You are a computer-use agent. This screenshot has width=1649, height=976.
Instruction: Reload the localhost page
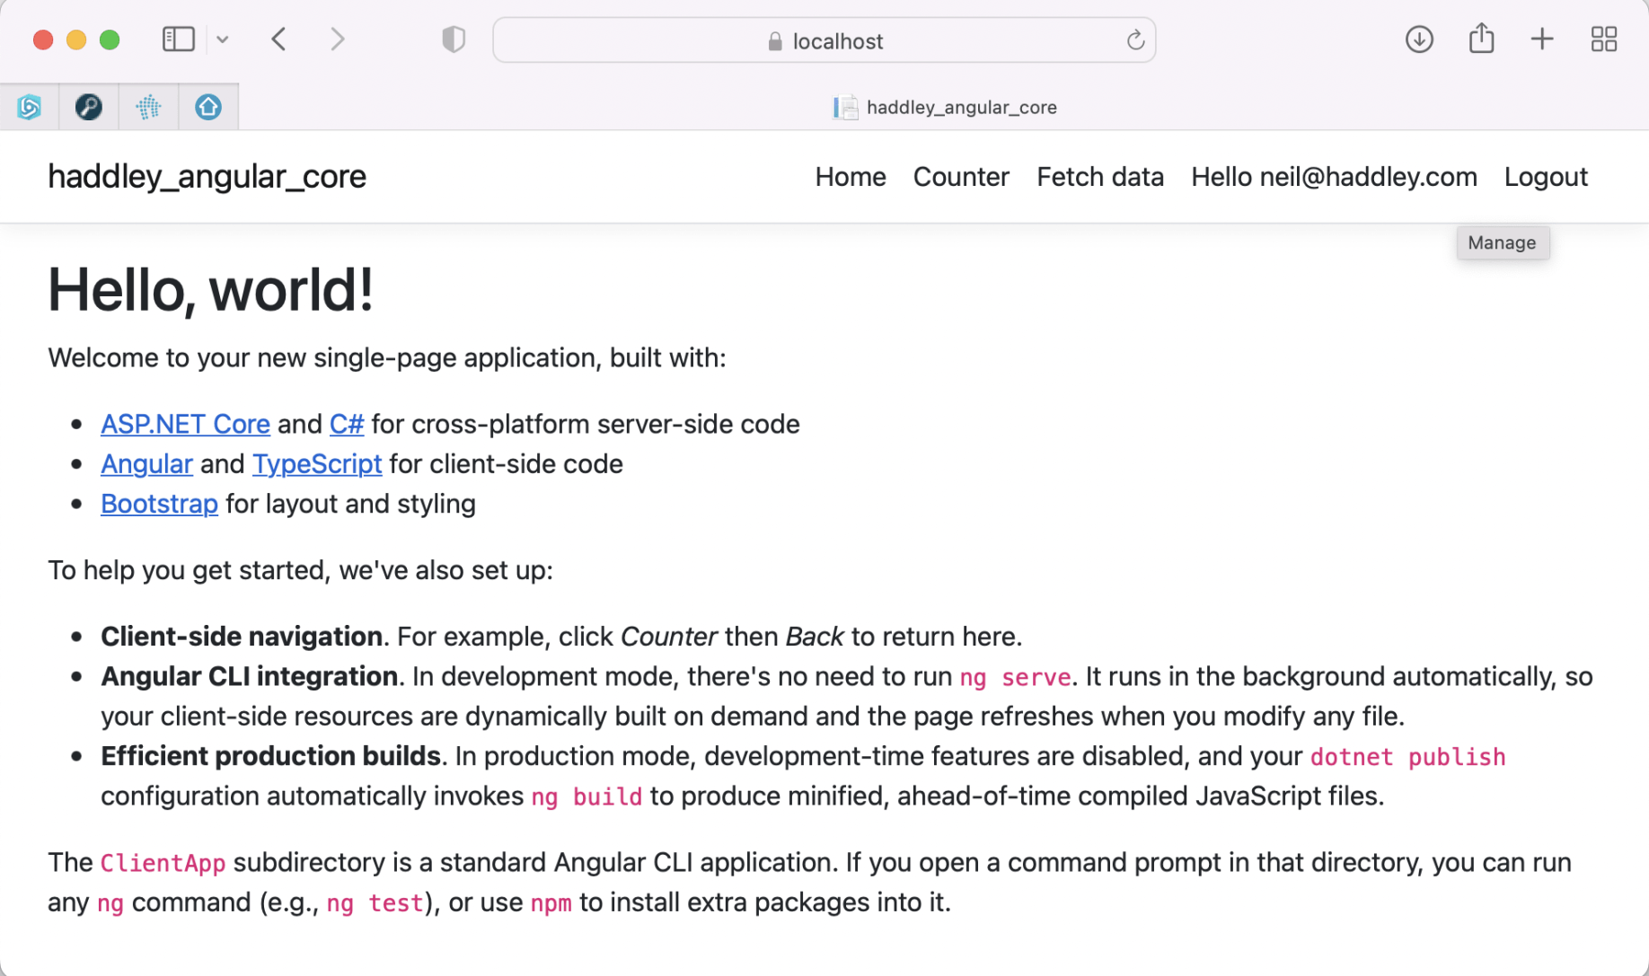1135,40
